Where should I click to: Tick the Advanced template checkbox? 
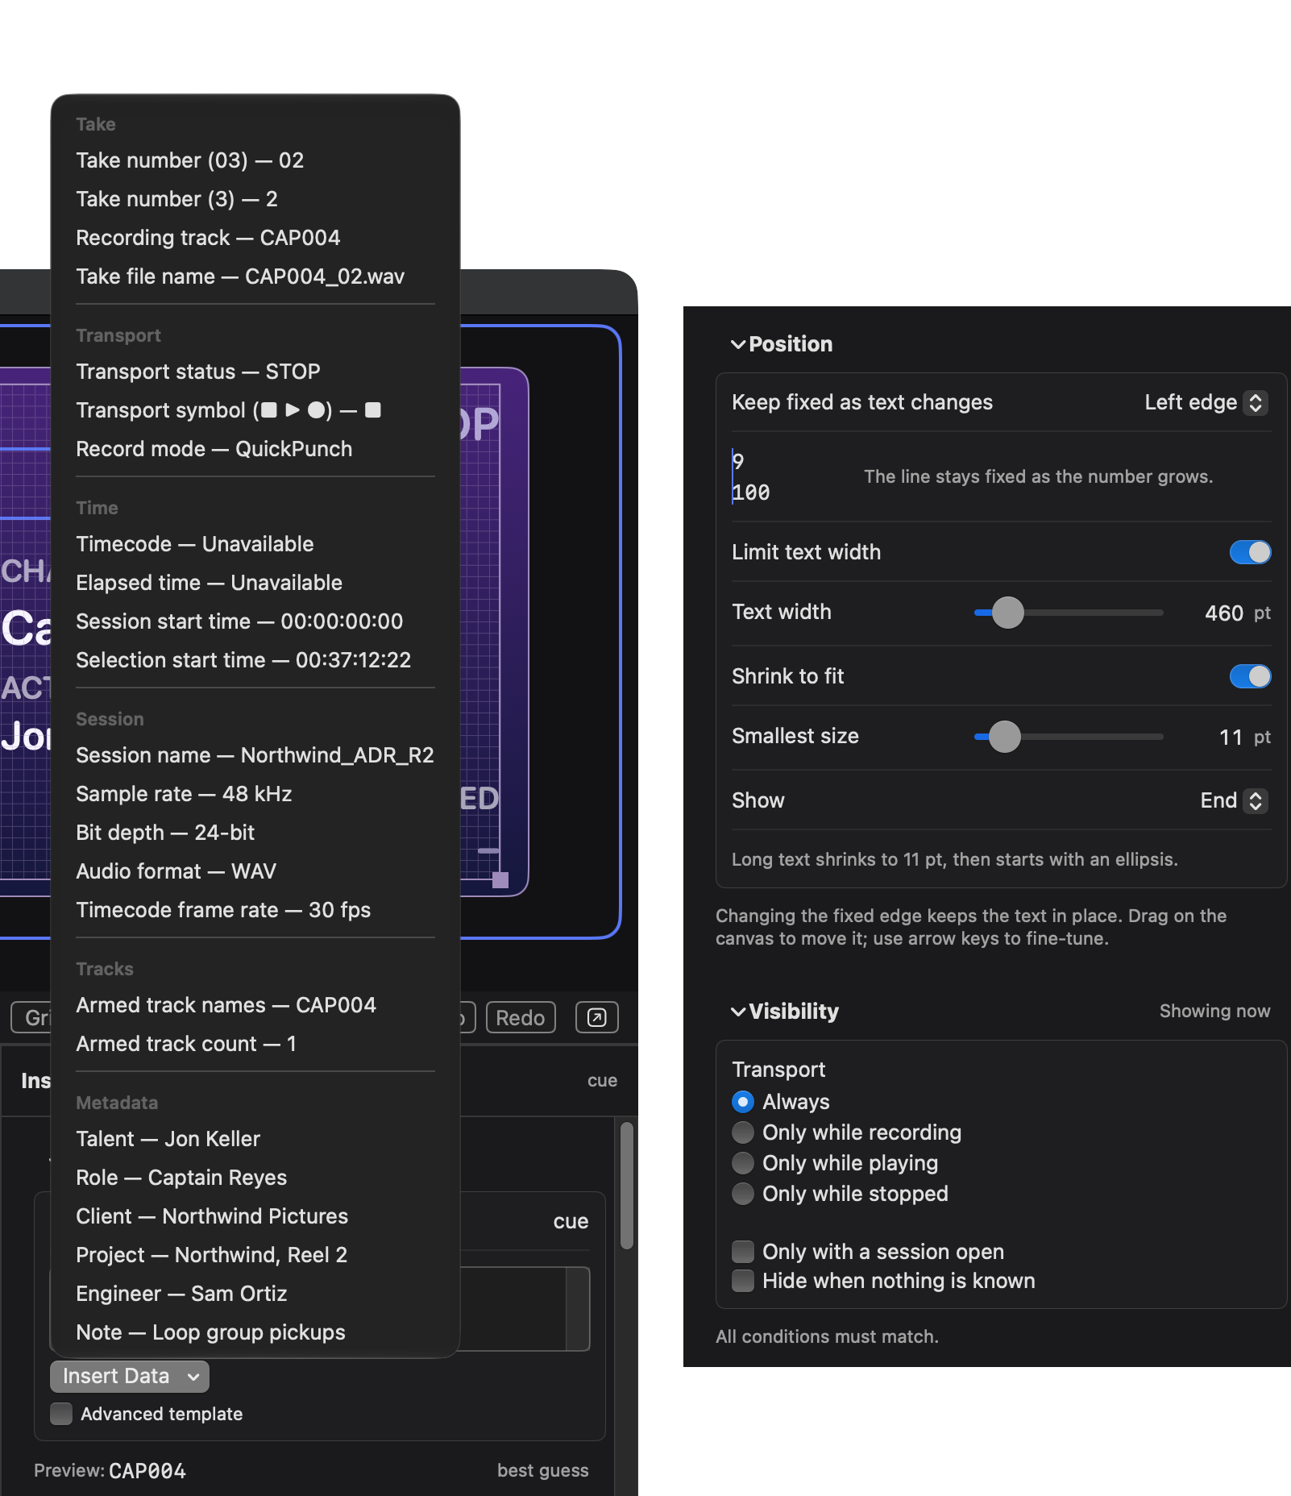(61, 1414)
